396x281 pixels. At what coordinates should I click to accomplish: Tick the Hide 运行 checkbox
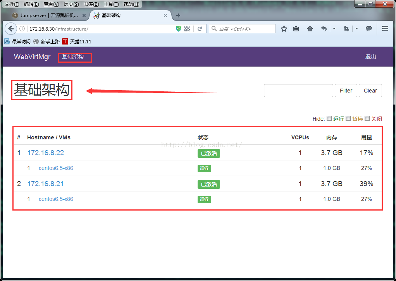[x=329, y=118]
